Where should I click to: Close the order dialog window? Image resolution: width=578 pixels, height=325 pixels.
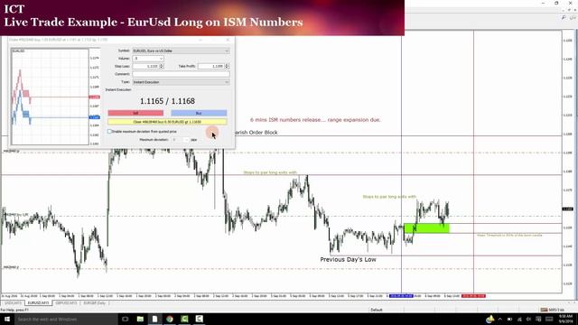[x=228, y=40]
